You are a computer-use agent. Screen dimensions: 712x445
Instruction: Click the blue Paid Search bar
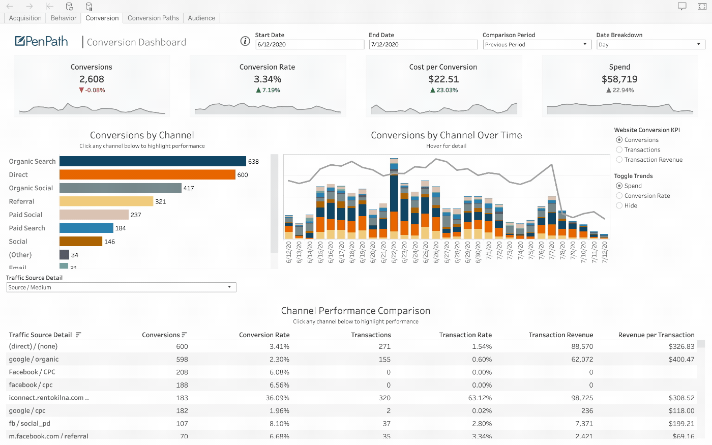(x=86, y=228)
